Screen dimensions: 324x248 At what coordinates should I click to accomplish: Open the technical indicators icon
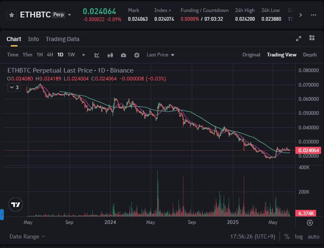coord(97,55)
